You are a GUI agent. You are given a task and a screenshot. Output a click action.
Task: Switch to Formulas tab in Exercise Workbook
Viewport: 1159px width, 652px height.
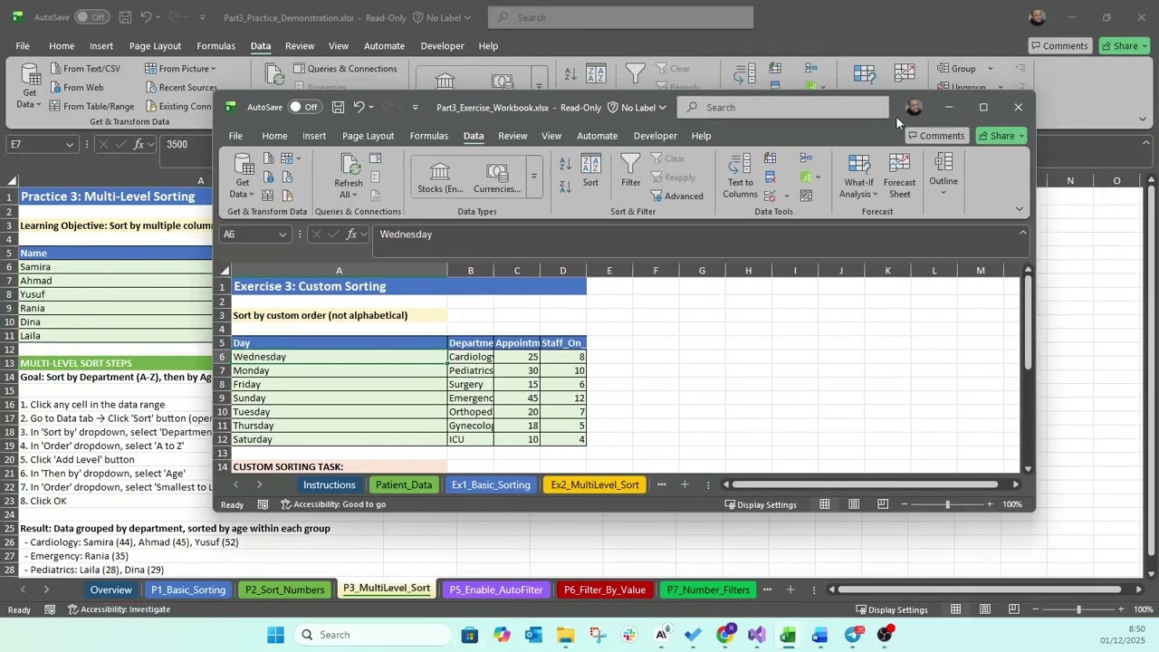pyautogui.click(x=428, y=136)
